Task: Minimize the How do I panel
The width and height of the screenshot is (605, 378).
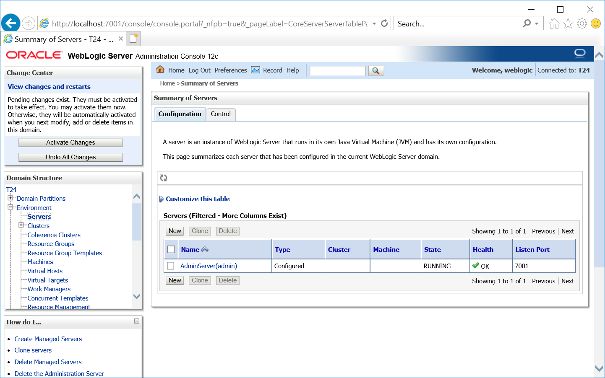Action: (137, 321)
